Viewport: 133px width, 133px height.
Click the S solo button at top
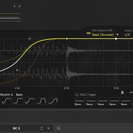[14, 6]
